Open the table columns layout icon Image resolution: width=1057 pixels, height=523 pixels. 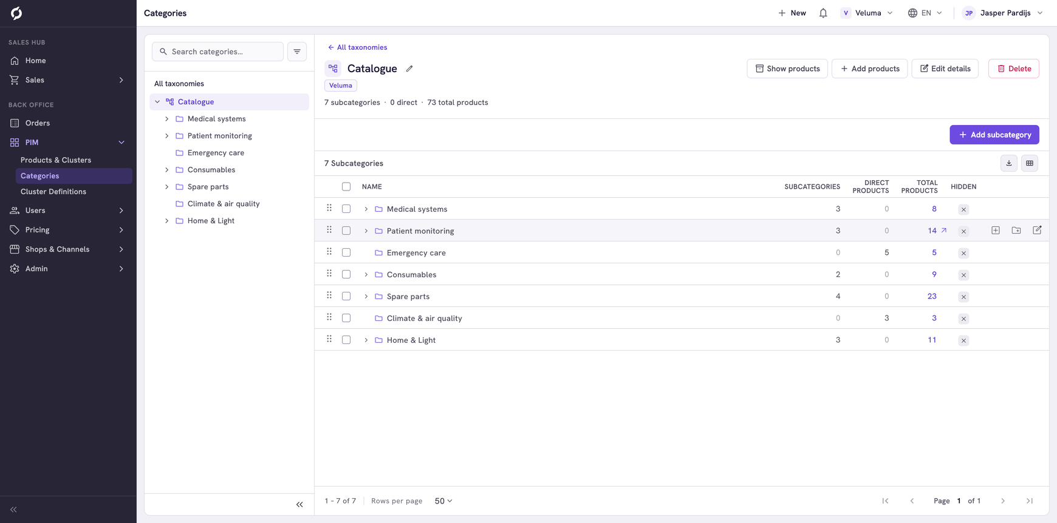tap(1030, 163)
